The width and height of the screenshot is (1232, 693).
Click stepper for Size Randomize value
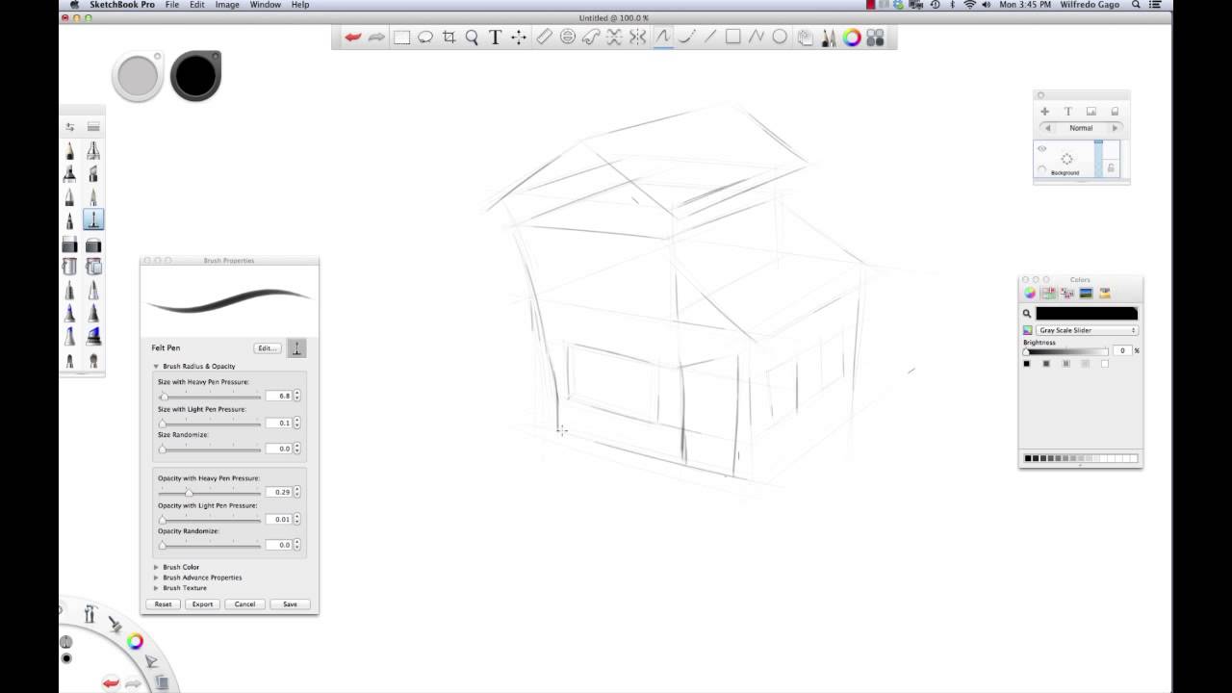296,449
